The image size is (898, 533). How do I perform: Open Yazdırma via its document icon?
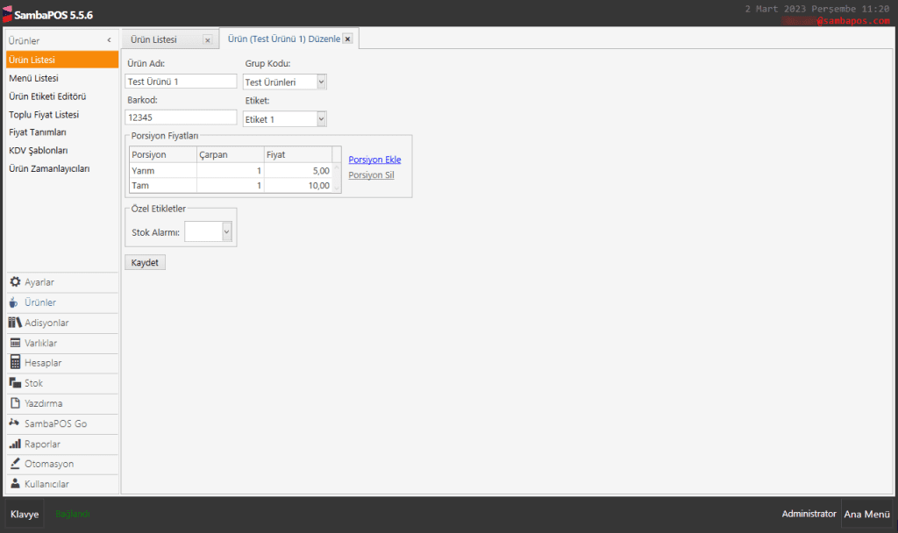[15, 403]
